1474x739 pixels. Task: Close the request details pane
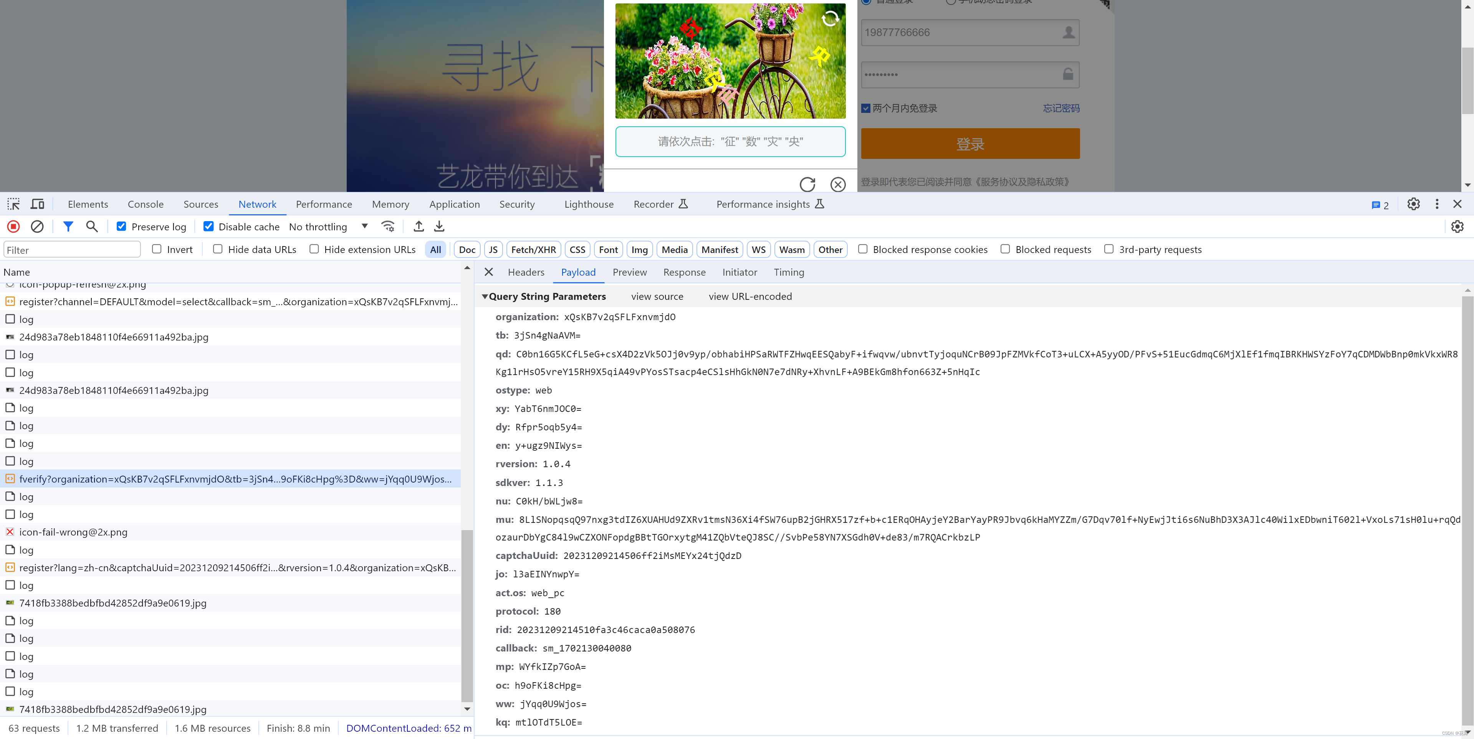click(x=489, y=272)
